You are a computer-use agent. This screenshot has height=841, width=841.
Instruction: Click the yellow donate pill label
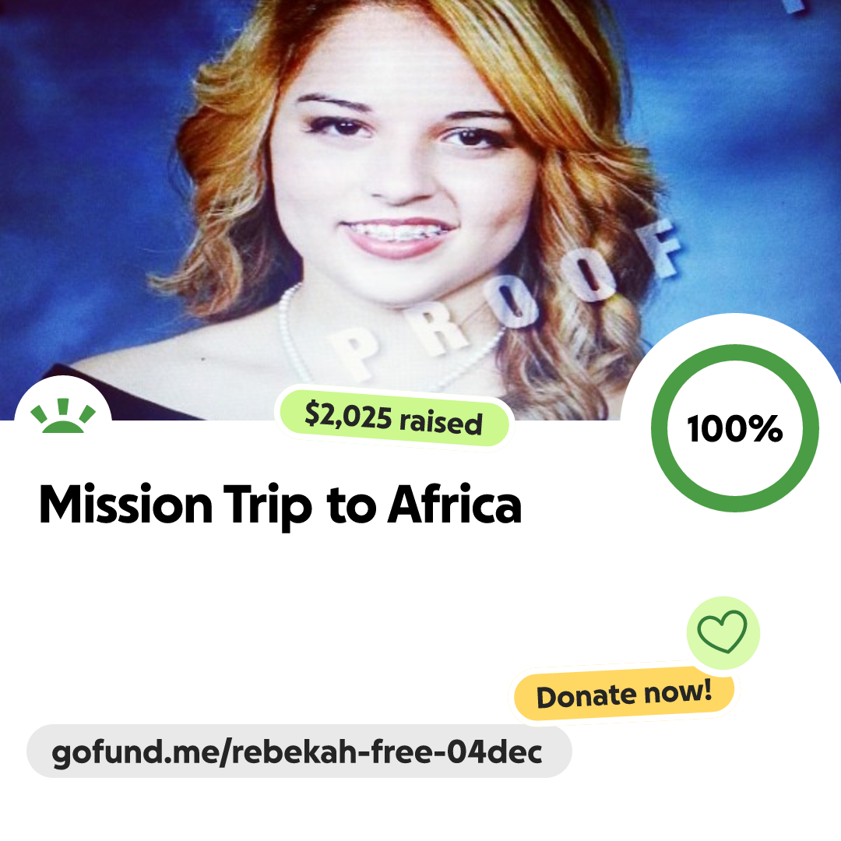click(624, 694)
